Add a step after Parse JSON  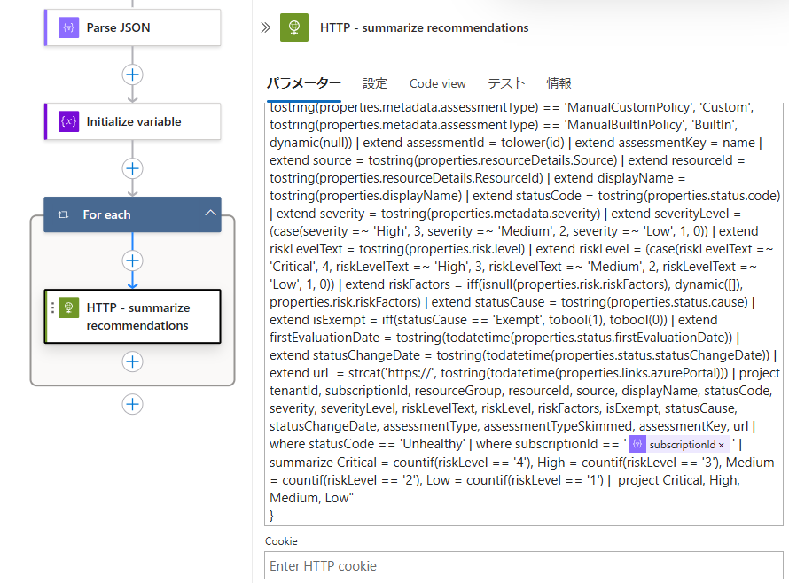click(132, 74)
